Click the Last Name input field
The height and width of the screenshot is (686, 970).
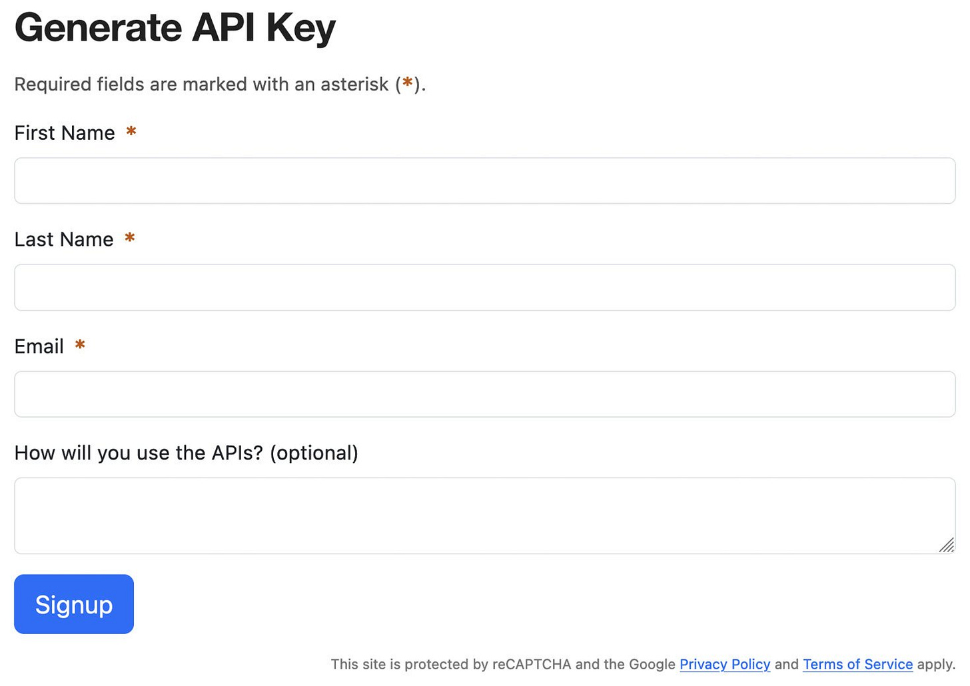click(x=485, y=287)
